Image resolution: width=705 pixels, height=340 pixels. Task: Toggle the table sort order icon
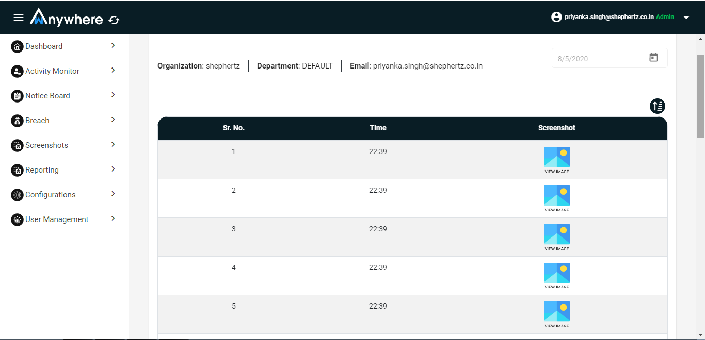657,106
